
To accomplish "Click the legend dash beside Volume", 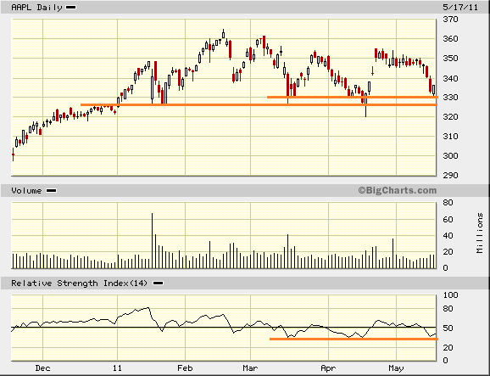I will tap(51, 190).
